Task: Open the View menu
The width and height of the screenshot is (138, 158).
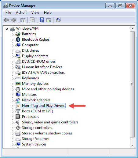Action: 35,13
